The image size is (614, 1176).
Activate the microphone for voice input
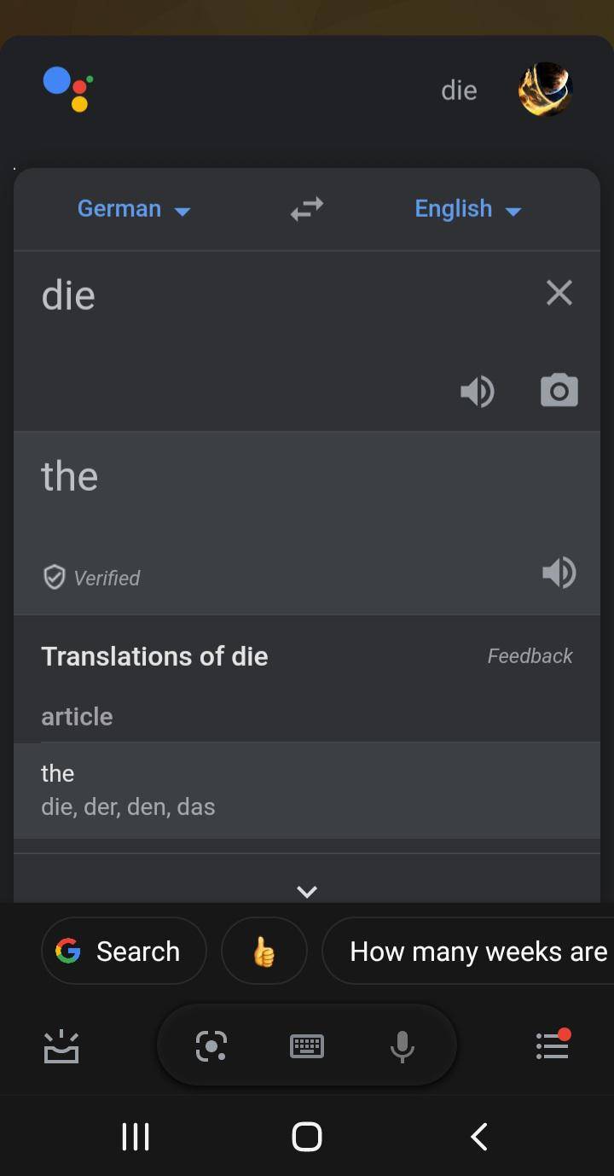(402, 1045)
